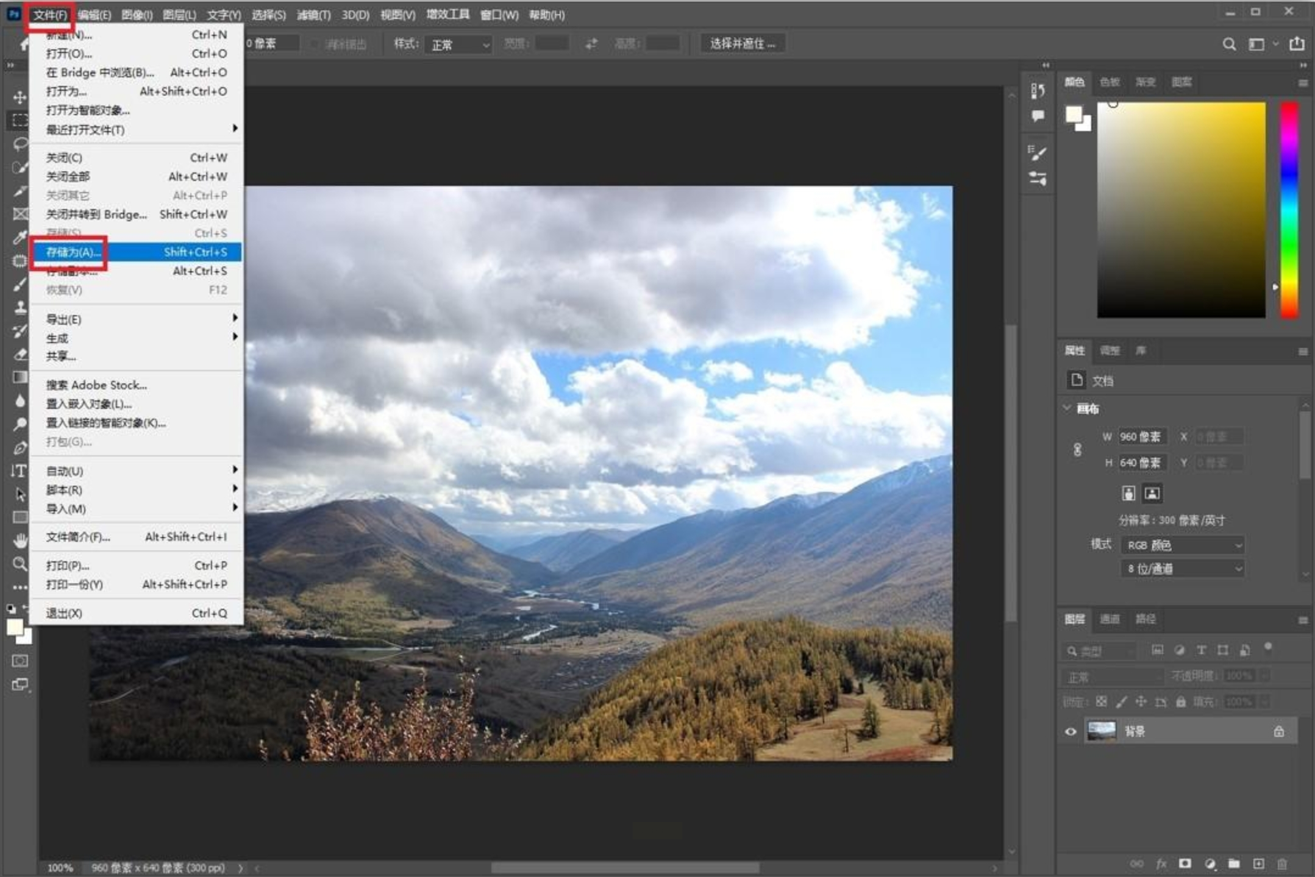Open the 8 位/通道 bit depth dropdown
This screenshot has height=877, width=1315.
(x=1182, y=569)
